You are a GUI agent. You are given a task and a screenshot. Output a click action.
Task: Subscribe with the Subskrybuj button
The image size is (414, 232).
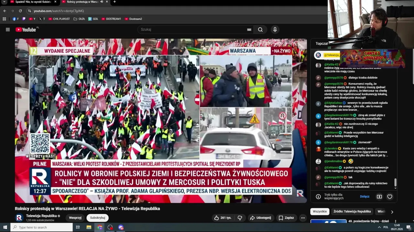point(98,218)
